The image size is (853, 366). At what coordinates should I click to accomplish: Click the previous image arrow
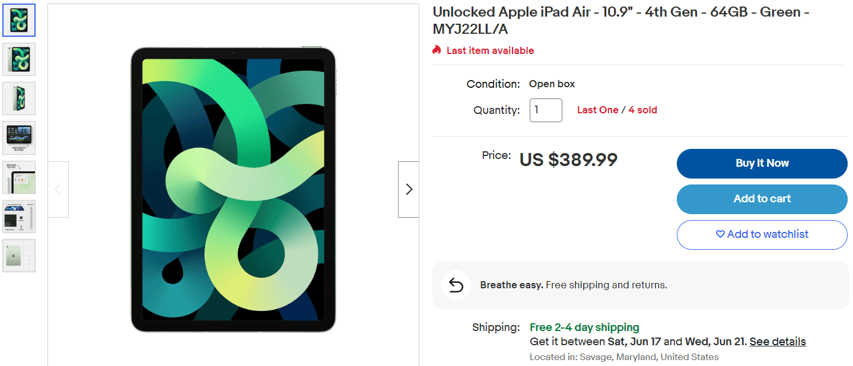[x=58, y=189]
